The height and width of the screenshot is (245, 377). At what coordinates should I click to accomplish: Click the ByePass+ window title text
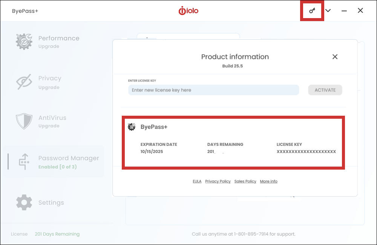coord(25,11)
